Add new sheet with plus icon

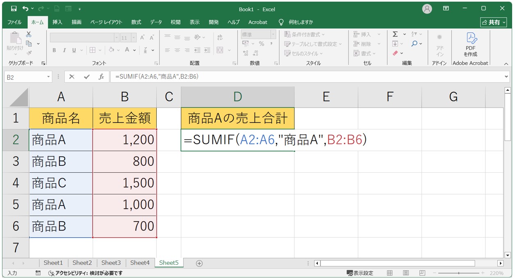point(199,263)
